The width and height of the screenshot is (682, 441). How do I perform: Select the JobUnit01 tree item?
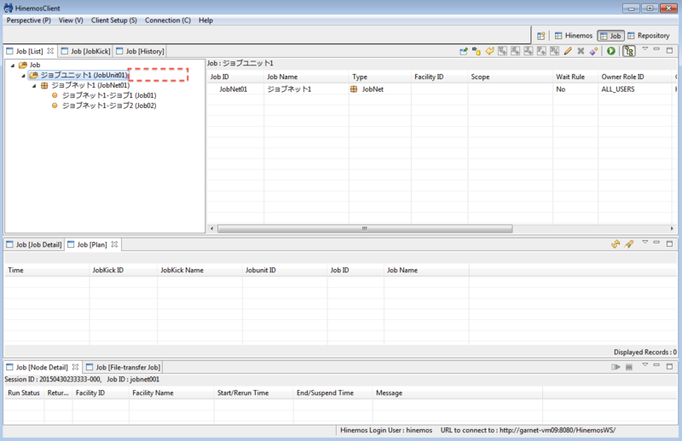pos(78,75)
